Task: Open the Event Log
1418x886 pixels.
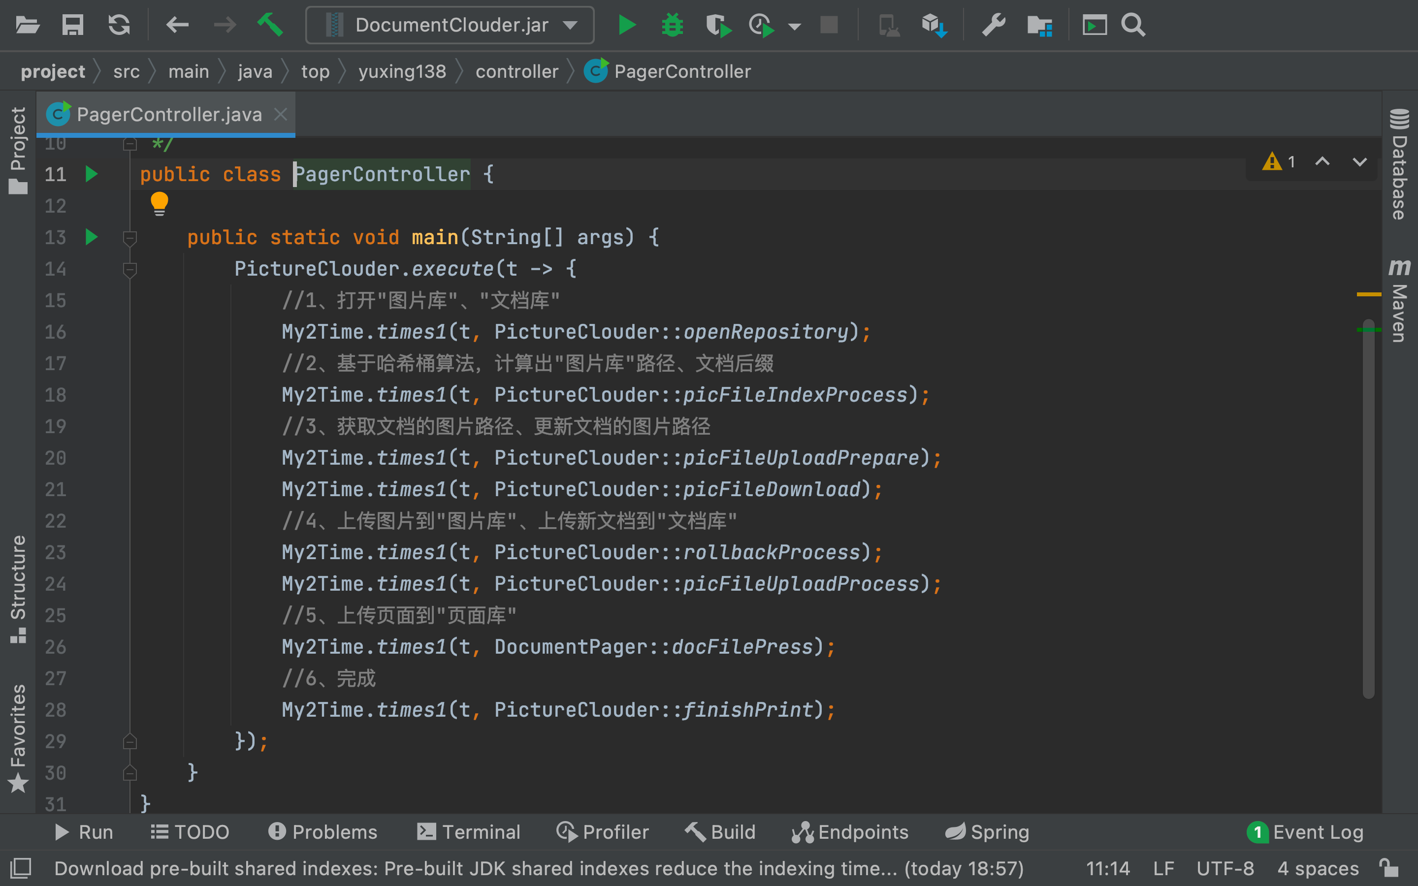Action: [1306, 832]
